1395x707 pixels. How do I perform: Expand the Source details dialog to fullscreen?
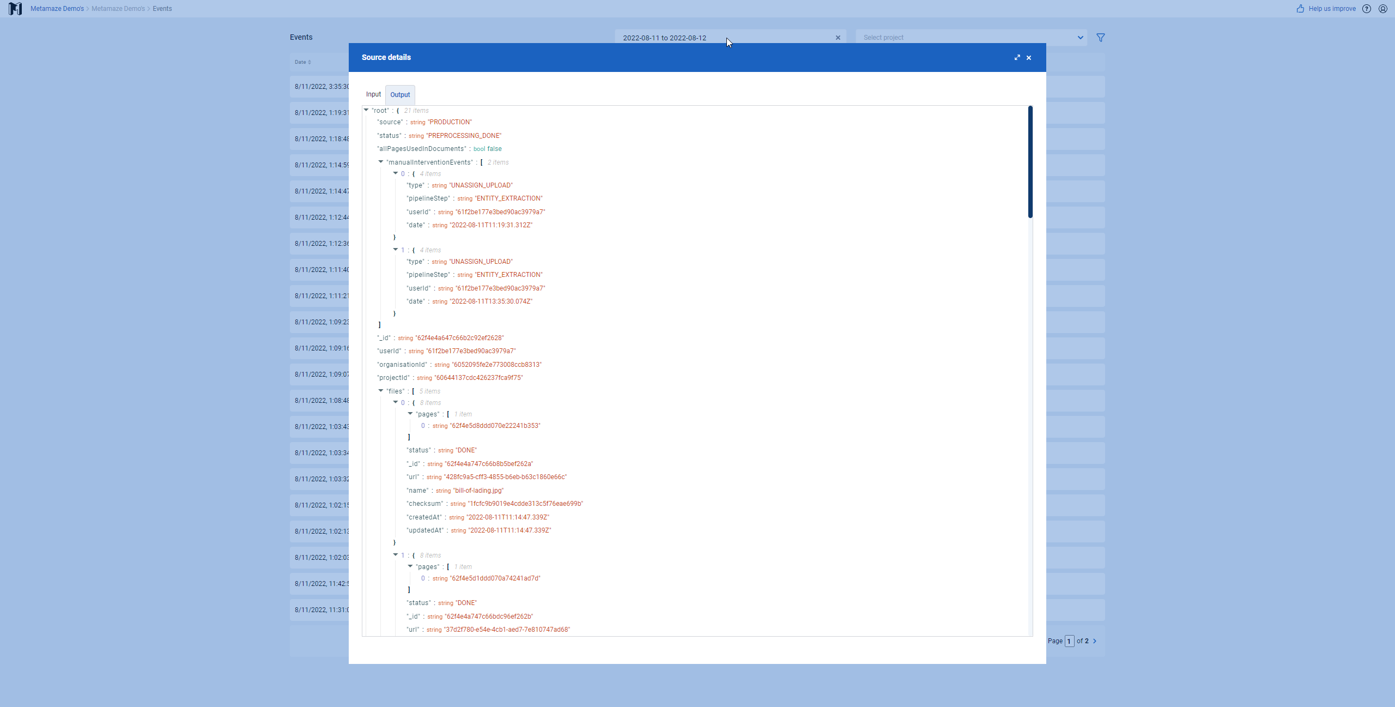[1017, 57]
